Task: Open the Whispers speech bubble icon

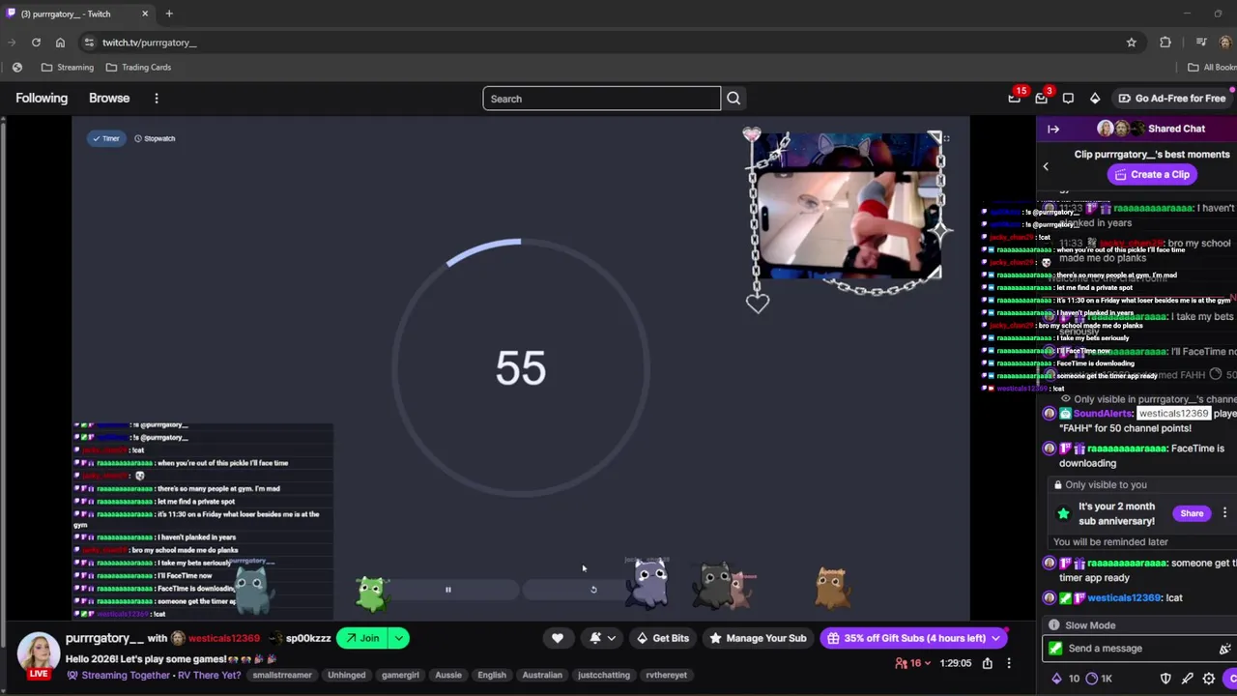Action: pyautogui.click(x=1068, y=99)
